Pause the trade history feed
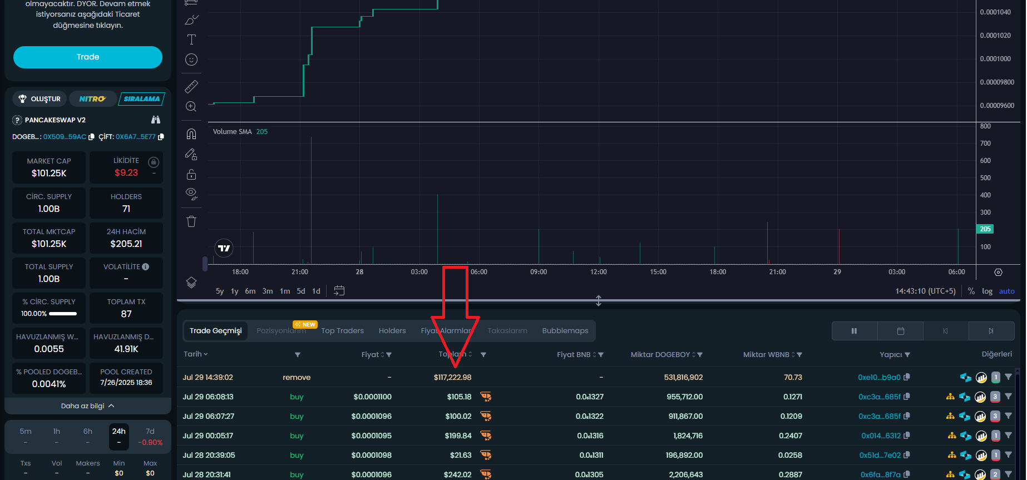 pyautogui.click(x=854, y=331)
